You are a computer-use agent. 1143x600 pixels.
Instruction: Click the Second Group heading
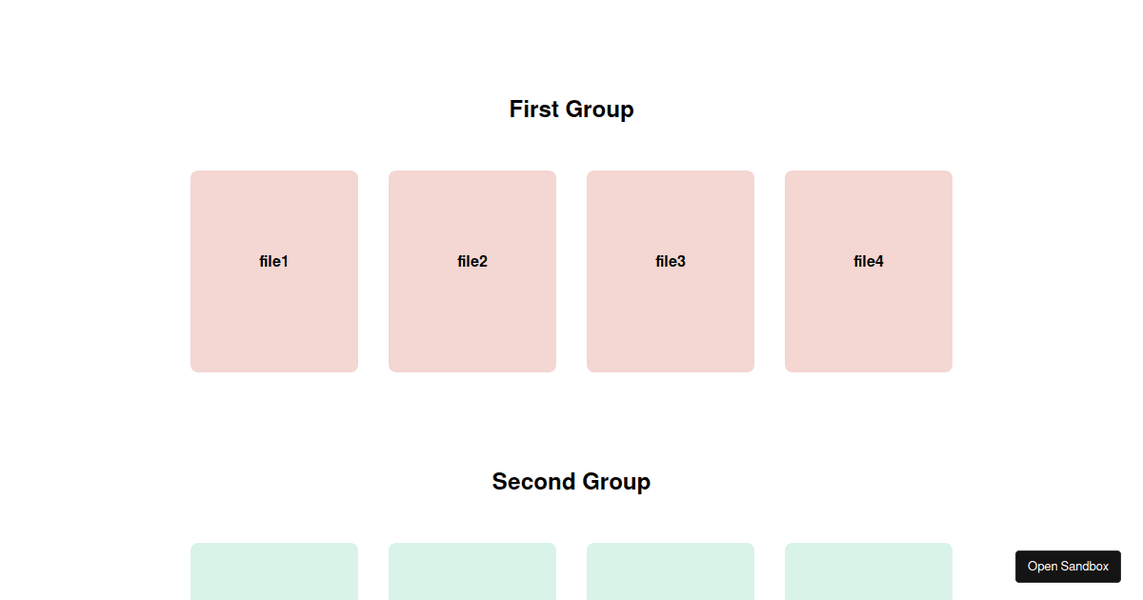click(571, 482)
